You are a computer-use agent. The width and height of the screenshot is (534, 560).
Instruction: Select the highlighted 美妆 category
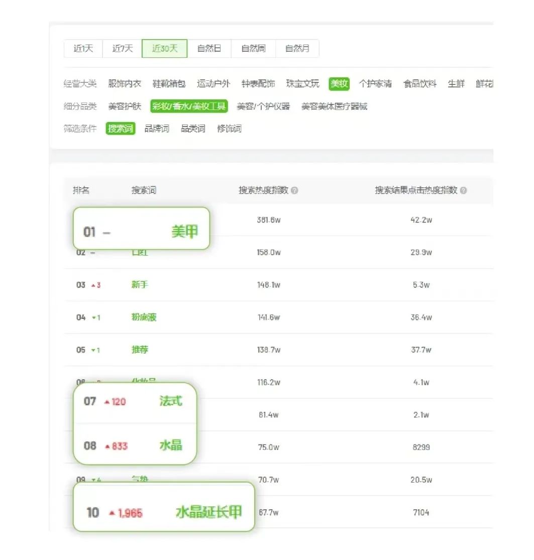[339, 83]
